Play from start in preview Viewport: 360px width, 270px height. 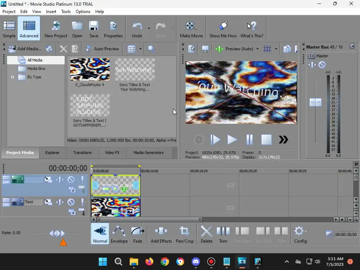215,140
